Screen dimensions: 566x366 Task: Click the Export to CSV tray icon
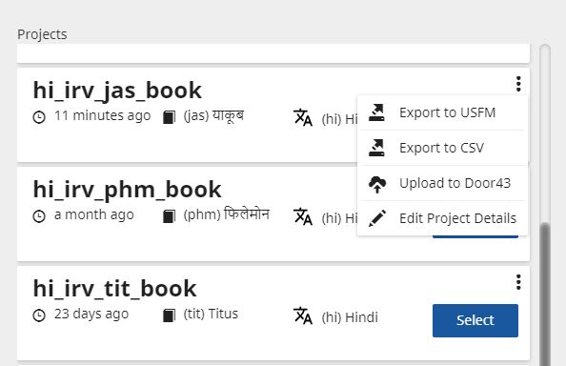(x=376, y=148)
